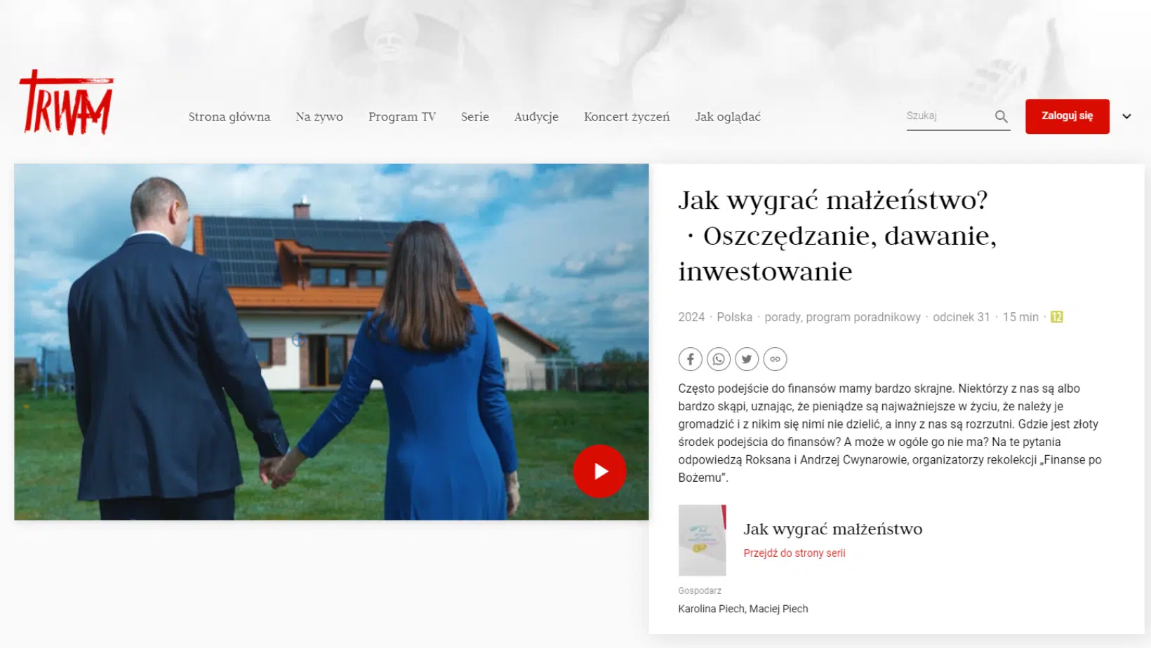Open the Strona główna menu item
This screenshot has width=1151, height=648.
click(229, 116)
